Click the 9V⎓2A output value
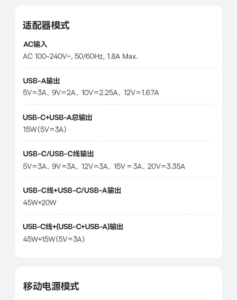 click(x=64, y=93)
